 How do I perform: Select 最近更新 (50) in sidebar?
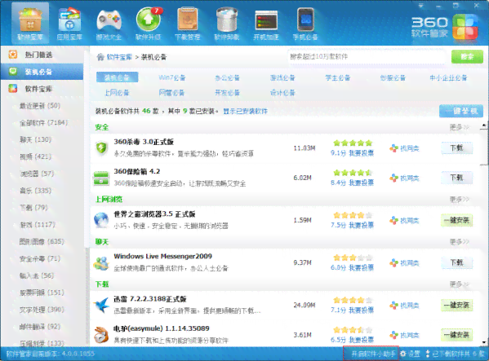coord(40,106)
